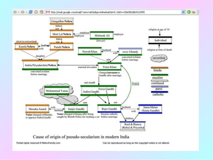213x160 pixels.
Task: Click the dark blue catholic legend swatch
Action: (160, 92)
